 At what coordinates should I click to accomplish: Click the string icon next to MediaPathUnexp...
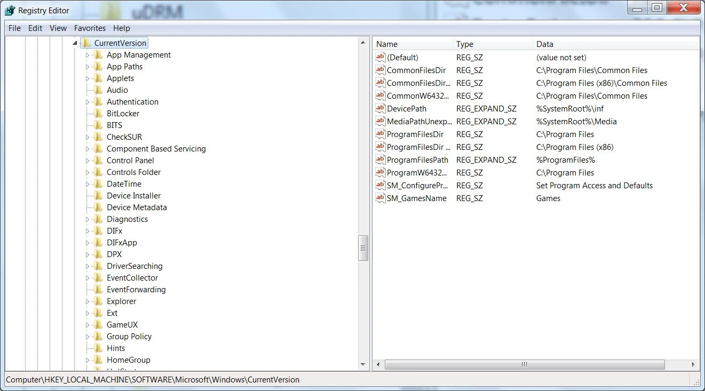pyautogui.click(x=380, y=121)
